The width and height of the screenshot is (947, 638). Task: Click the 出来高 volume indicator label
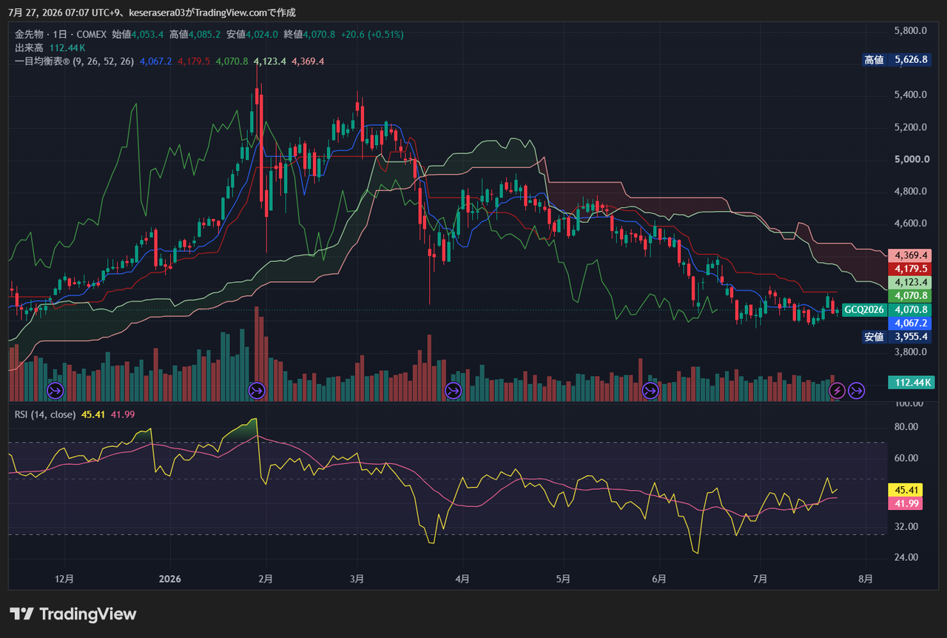tap(29, 47)
